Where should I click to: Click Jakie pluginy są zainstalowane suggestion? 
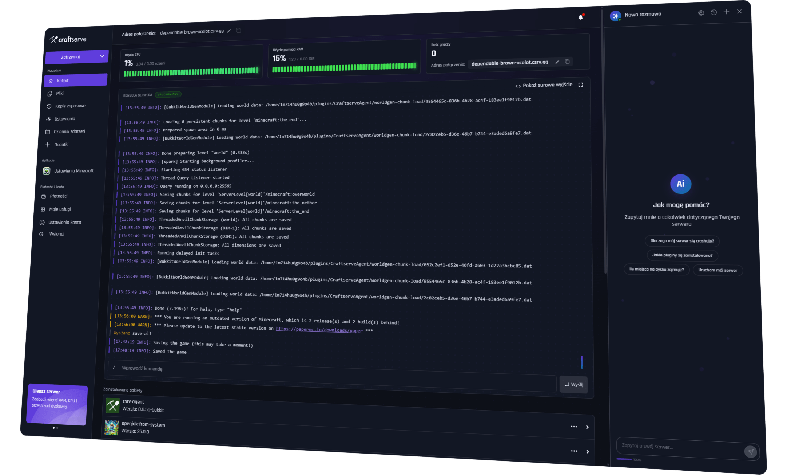[682, 255]
